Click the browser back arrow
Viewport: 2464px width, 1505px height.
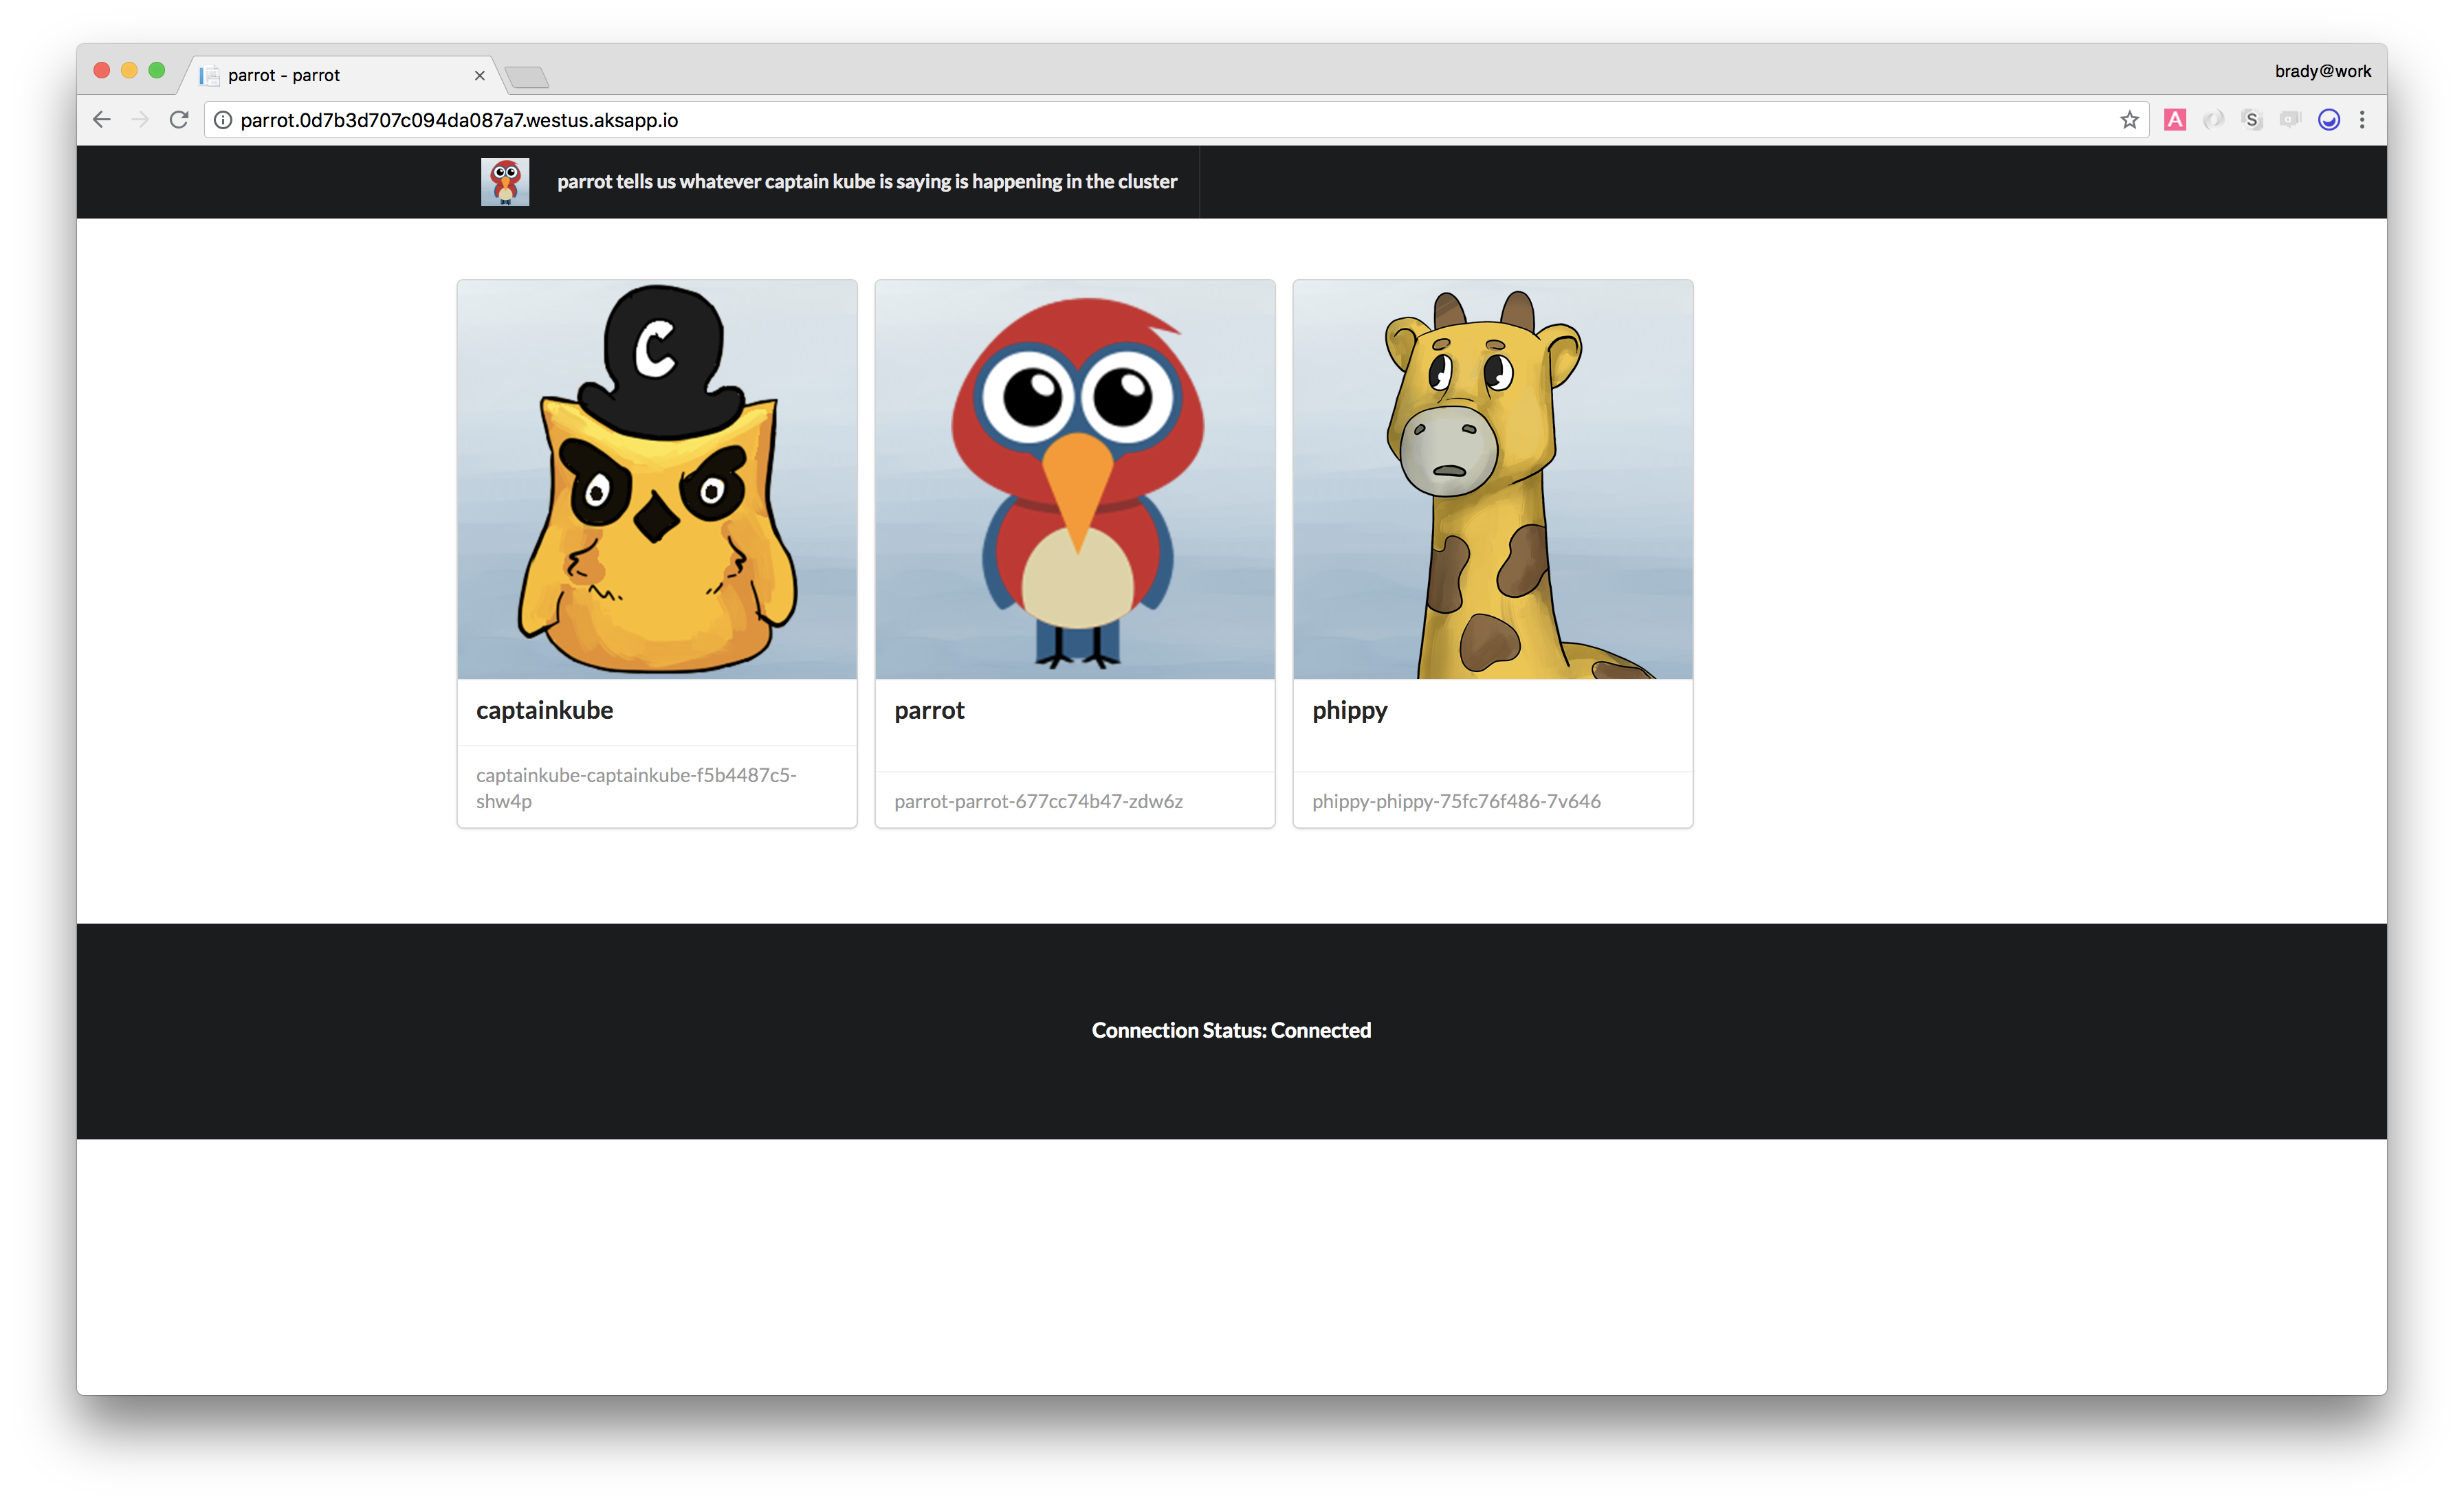click(x=102, y=120)
